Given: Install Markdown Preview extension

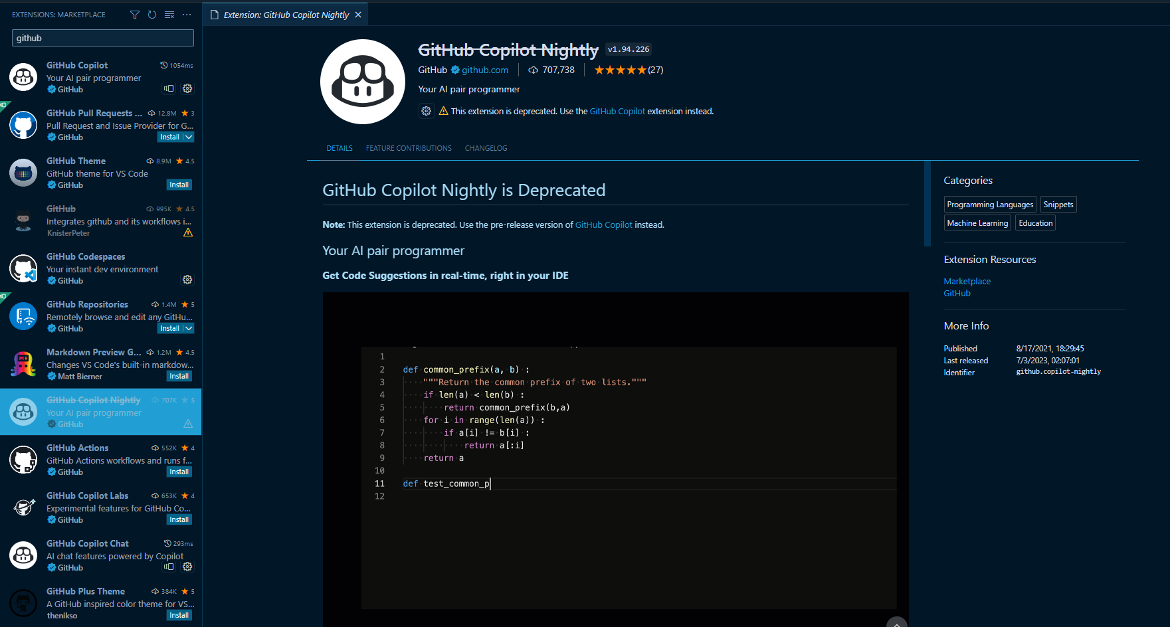Looking at the screenshot, I should pyautogui.click(x=179, y=376).
